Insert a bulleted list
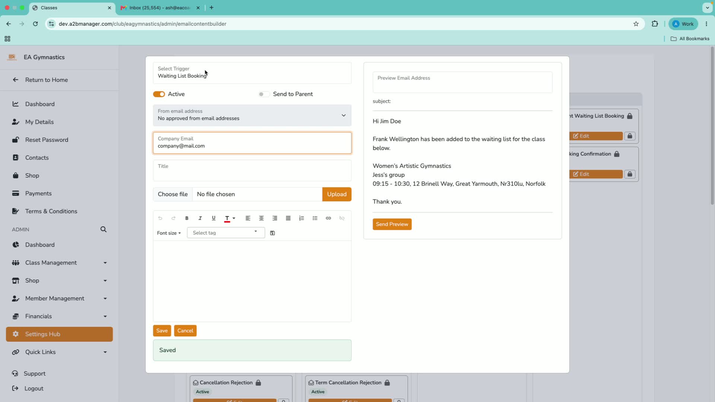Viewport: 715px width, 402px height. (x=315, y=218)
